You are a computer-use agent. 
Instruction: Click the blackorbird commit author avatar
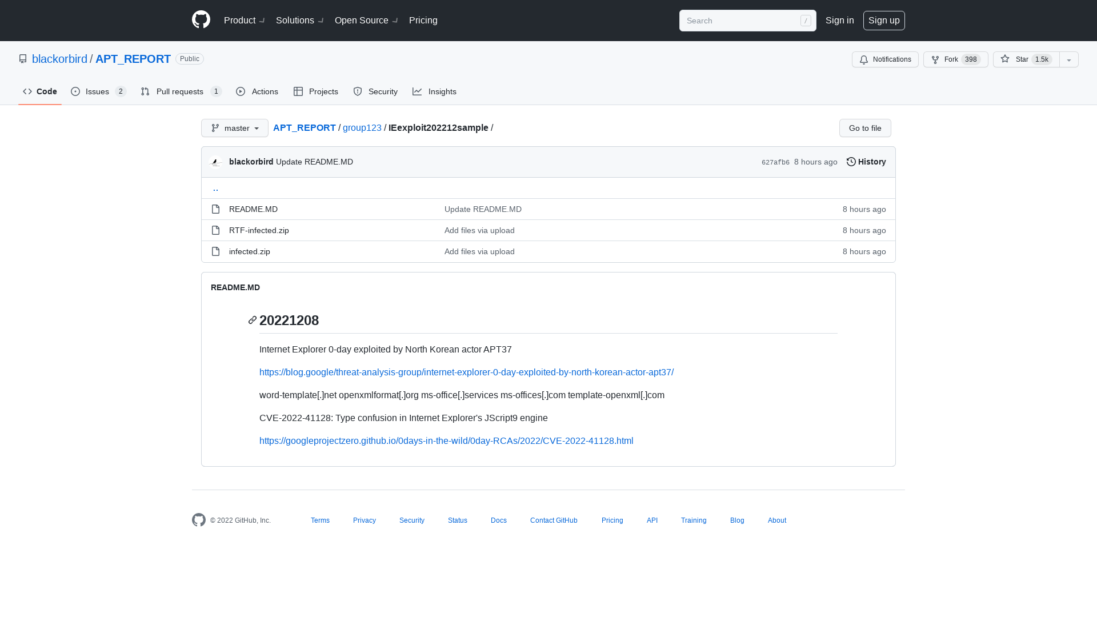pos(216,162)
